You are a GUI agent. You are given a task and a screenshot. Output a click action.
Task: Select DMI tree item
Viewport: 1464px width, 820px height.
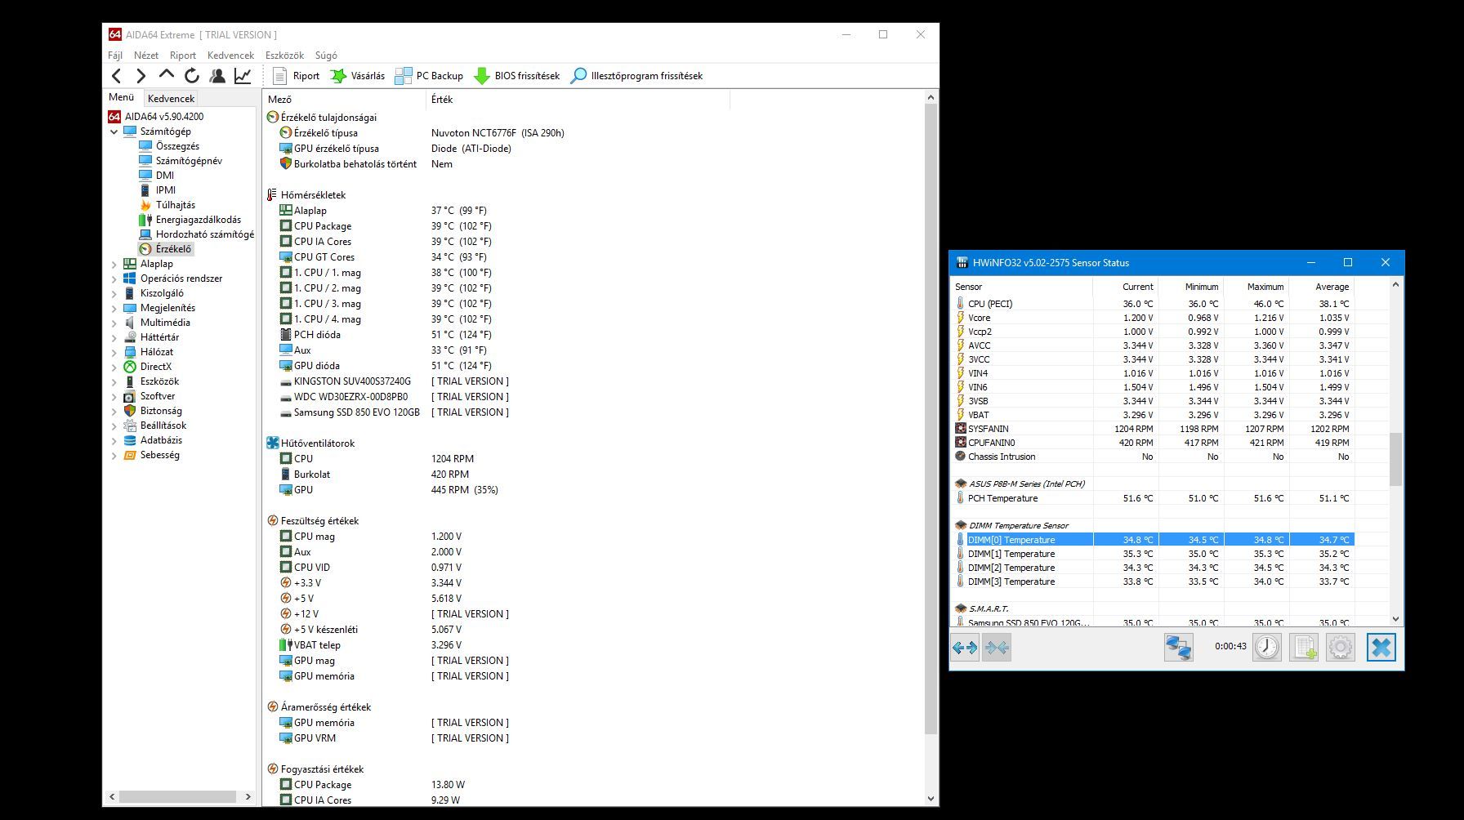coord(165,176)
